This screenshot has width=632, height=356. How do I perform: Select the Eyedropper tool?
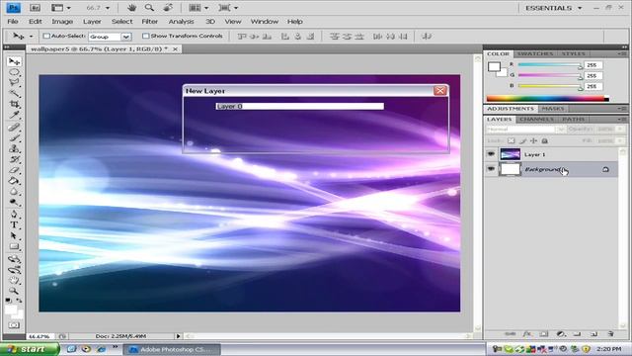coord(14,115)
